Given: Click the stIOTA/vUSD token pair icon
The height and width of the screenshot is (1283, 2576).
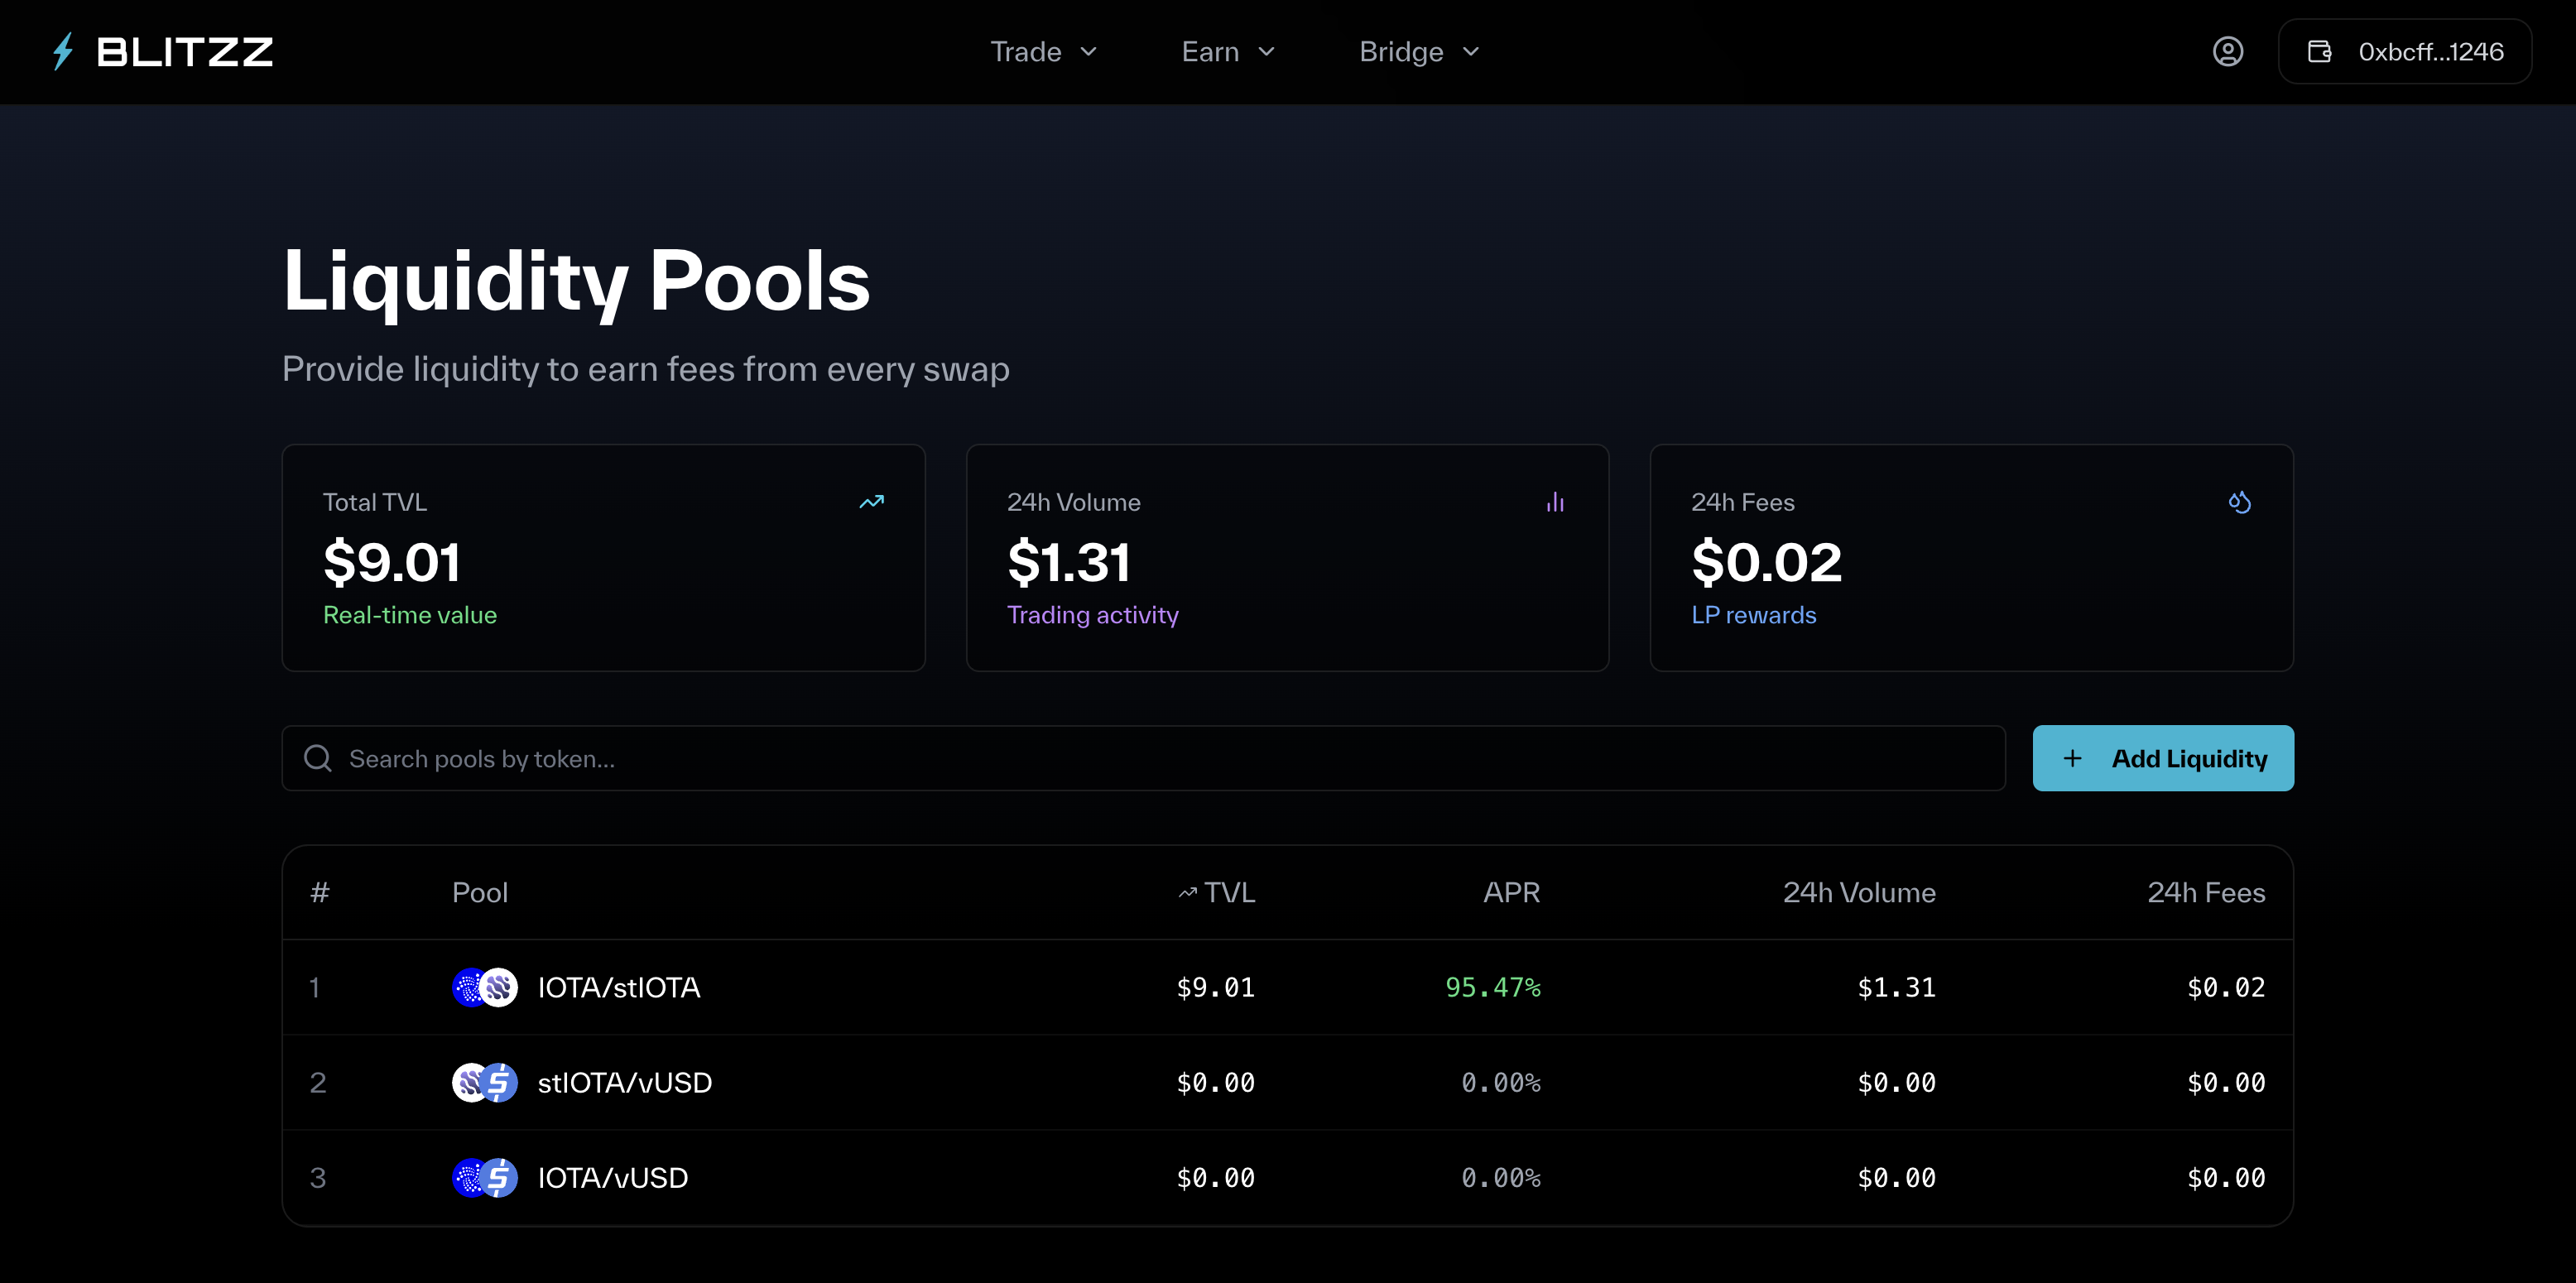Looking at the screenshot, I should (485, 1082).
